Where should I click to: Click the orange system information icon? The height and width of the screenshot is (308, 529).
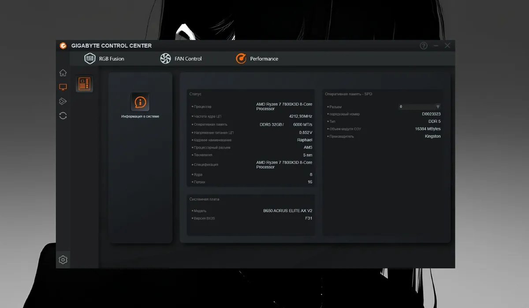point(140,102)
